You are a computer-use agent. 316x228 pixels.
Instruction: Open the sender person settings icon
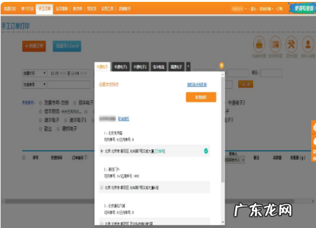308,44
